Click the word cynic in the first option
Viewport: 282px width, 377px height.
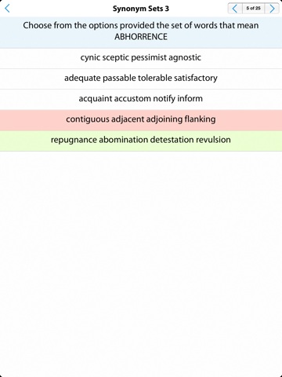[x=90, y=58]
